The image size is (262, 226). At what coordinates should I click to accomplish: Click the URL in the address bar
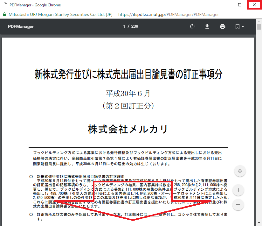[169, 15]
